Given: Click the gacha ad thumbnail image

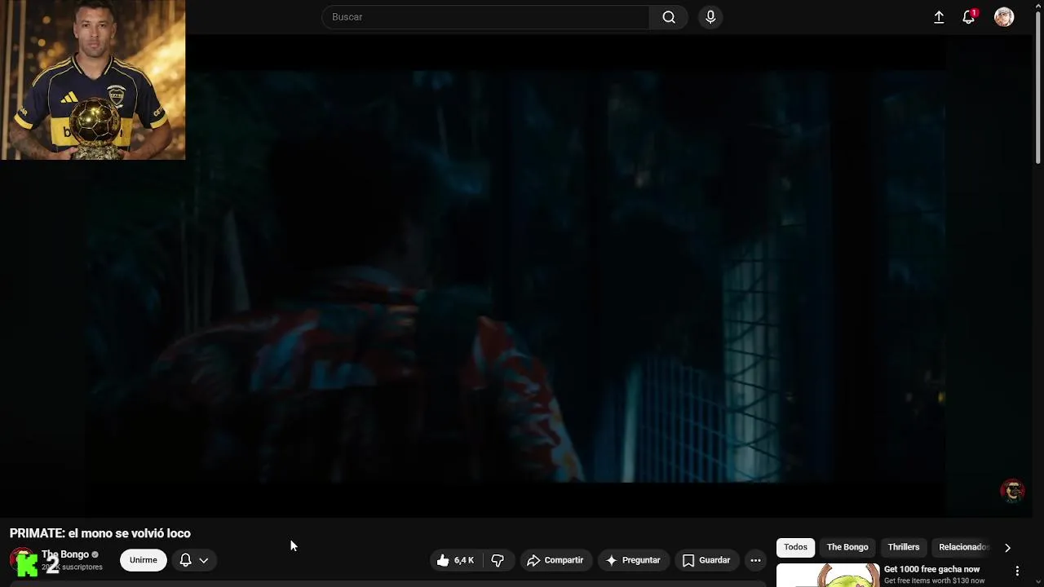Looking at the screenshot, I should (828, 576).
